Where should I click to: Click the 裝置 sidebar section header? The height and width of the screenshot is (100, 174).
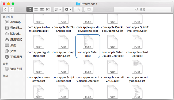5,64
